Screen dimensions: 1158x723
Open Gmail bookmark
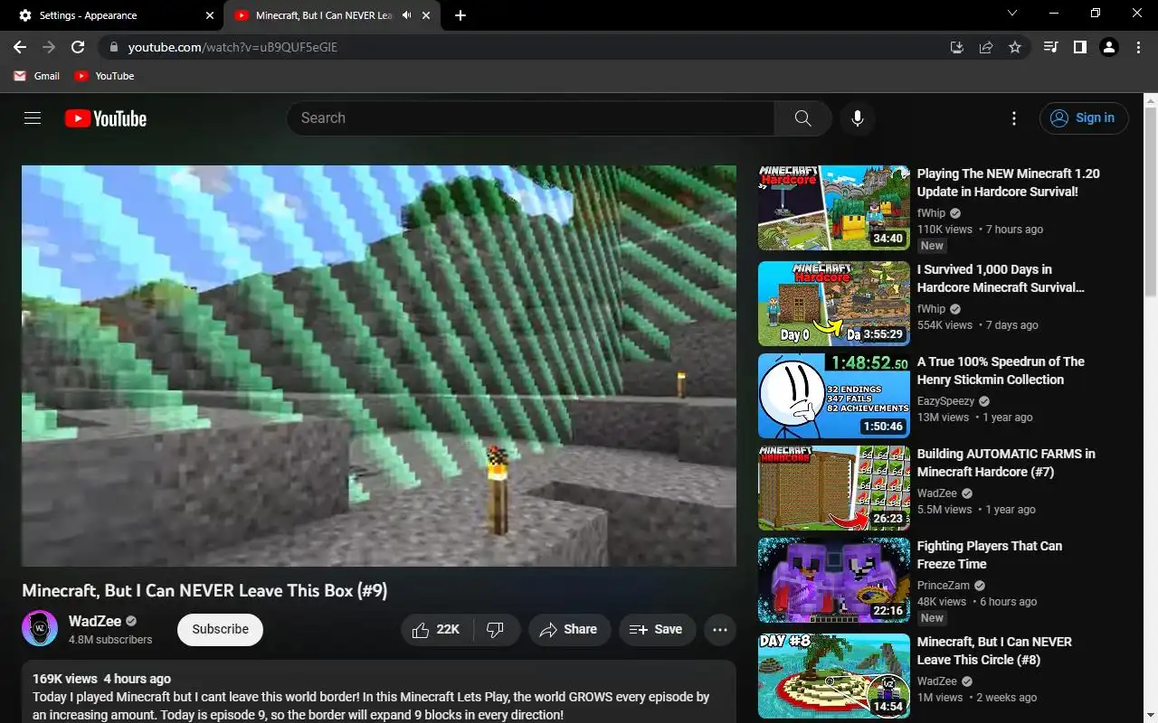37,76
